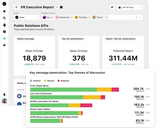Toggle Positive legend swatch
Screen dimensions: 160x128
pyautogui.click(x=31, y=81)
